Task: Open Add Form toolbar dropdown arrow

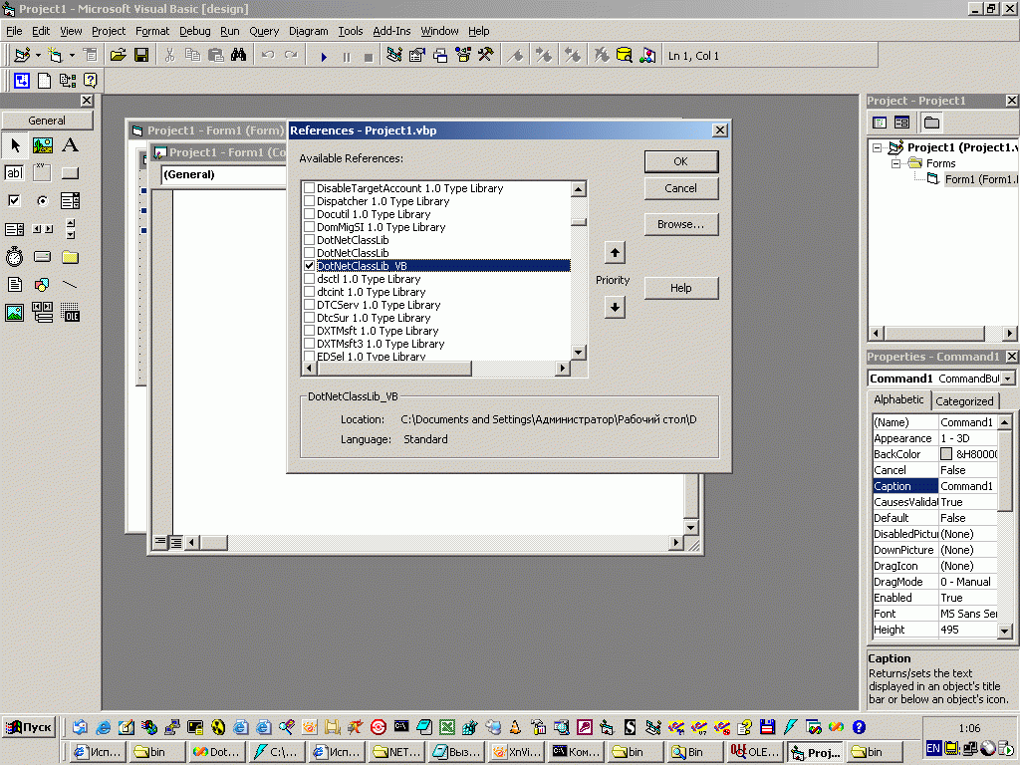Action: pyautogui.click(x=72, y=56)
